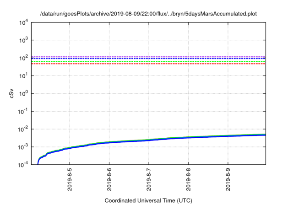Click the 10^4 y-axis label
The height and width of the screenshot is (205, 293).
coord(24,22)
